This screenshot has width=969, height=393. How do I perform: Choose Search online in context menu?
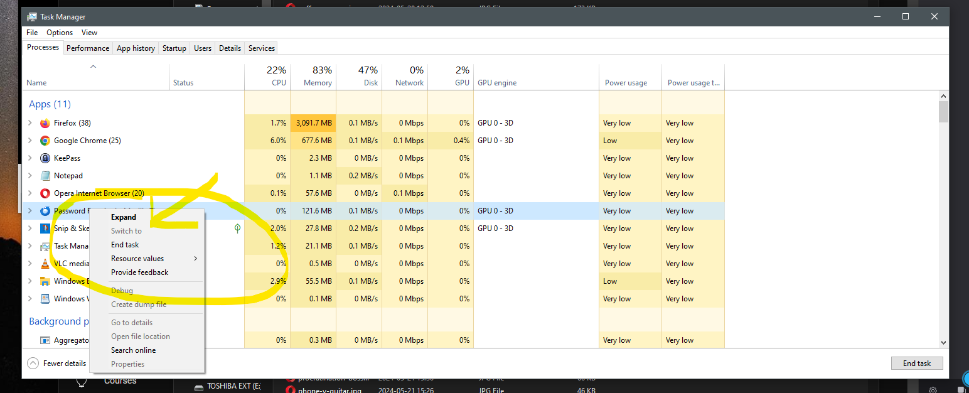[147, 350]
